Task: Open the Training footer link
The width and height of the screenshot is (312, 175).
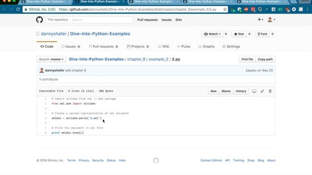Action: 238,160
